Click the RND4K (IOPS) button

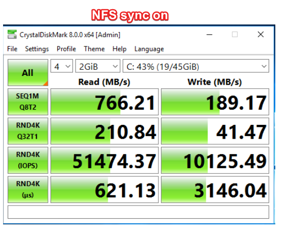click(x=28, y=161)
